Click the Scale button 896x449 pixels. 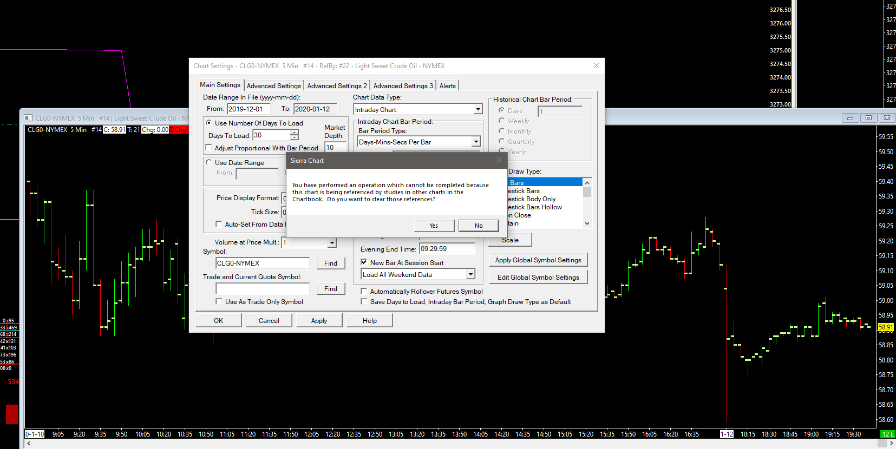tap(510, 240)
